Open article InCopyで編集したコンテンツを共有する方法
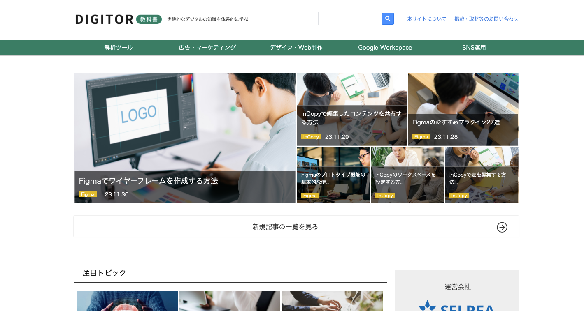 pyautogui.click(x=351, y=118)
